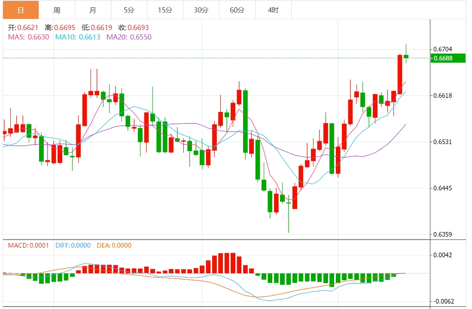Click the MACD:0.0001 indicator label
472x309 pixels.
pos(28,245)
